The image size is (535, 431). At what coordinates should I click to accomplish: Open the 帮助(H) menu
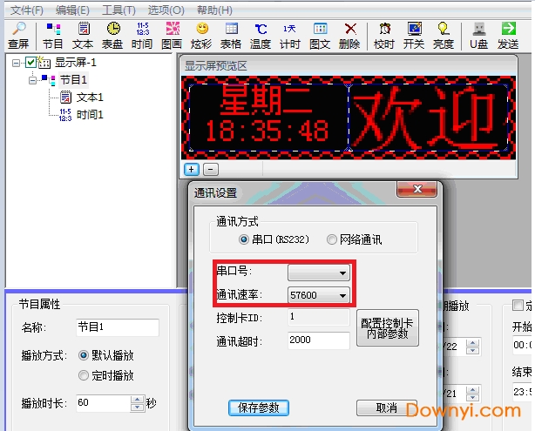(x=214, y=10)
